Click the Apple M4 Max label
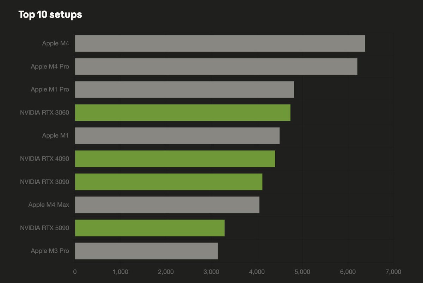Viewport: 423px width, 283px height. click(49, 205)
